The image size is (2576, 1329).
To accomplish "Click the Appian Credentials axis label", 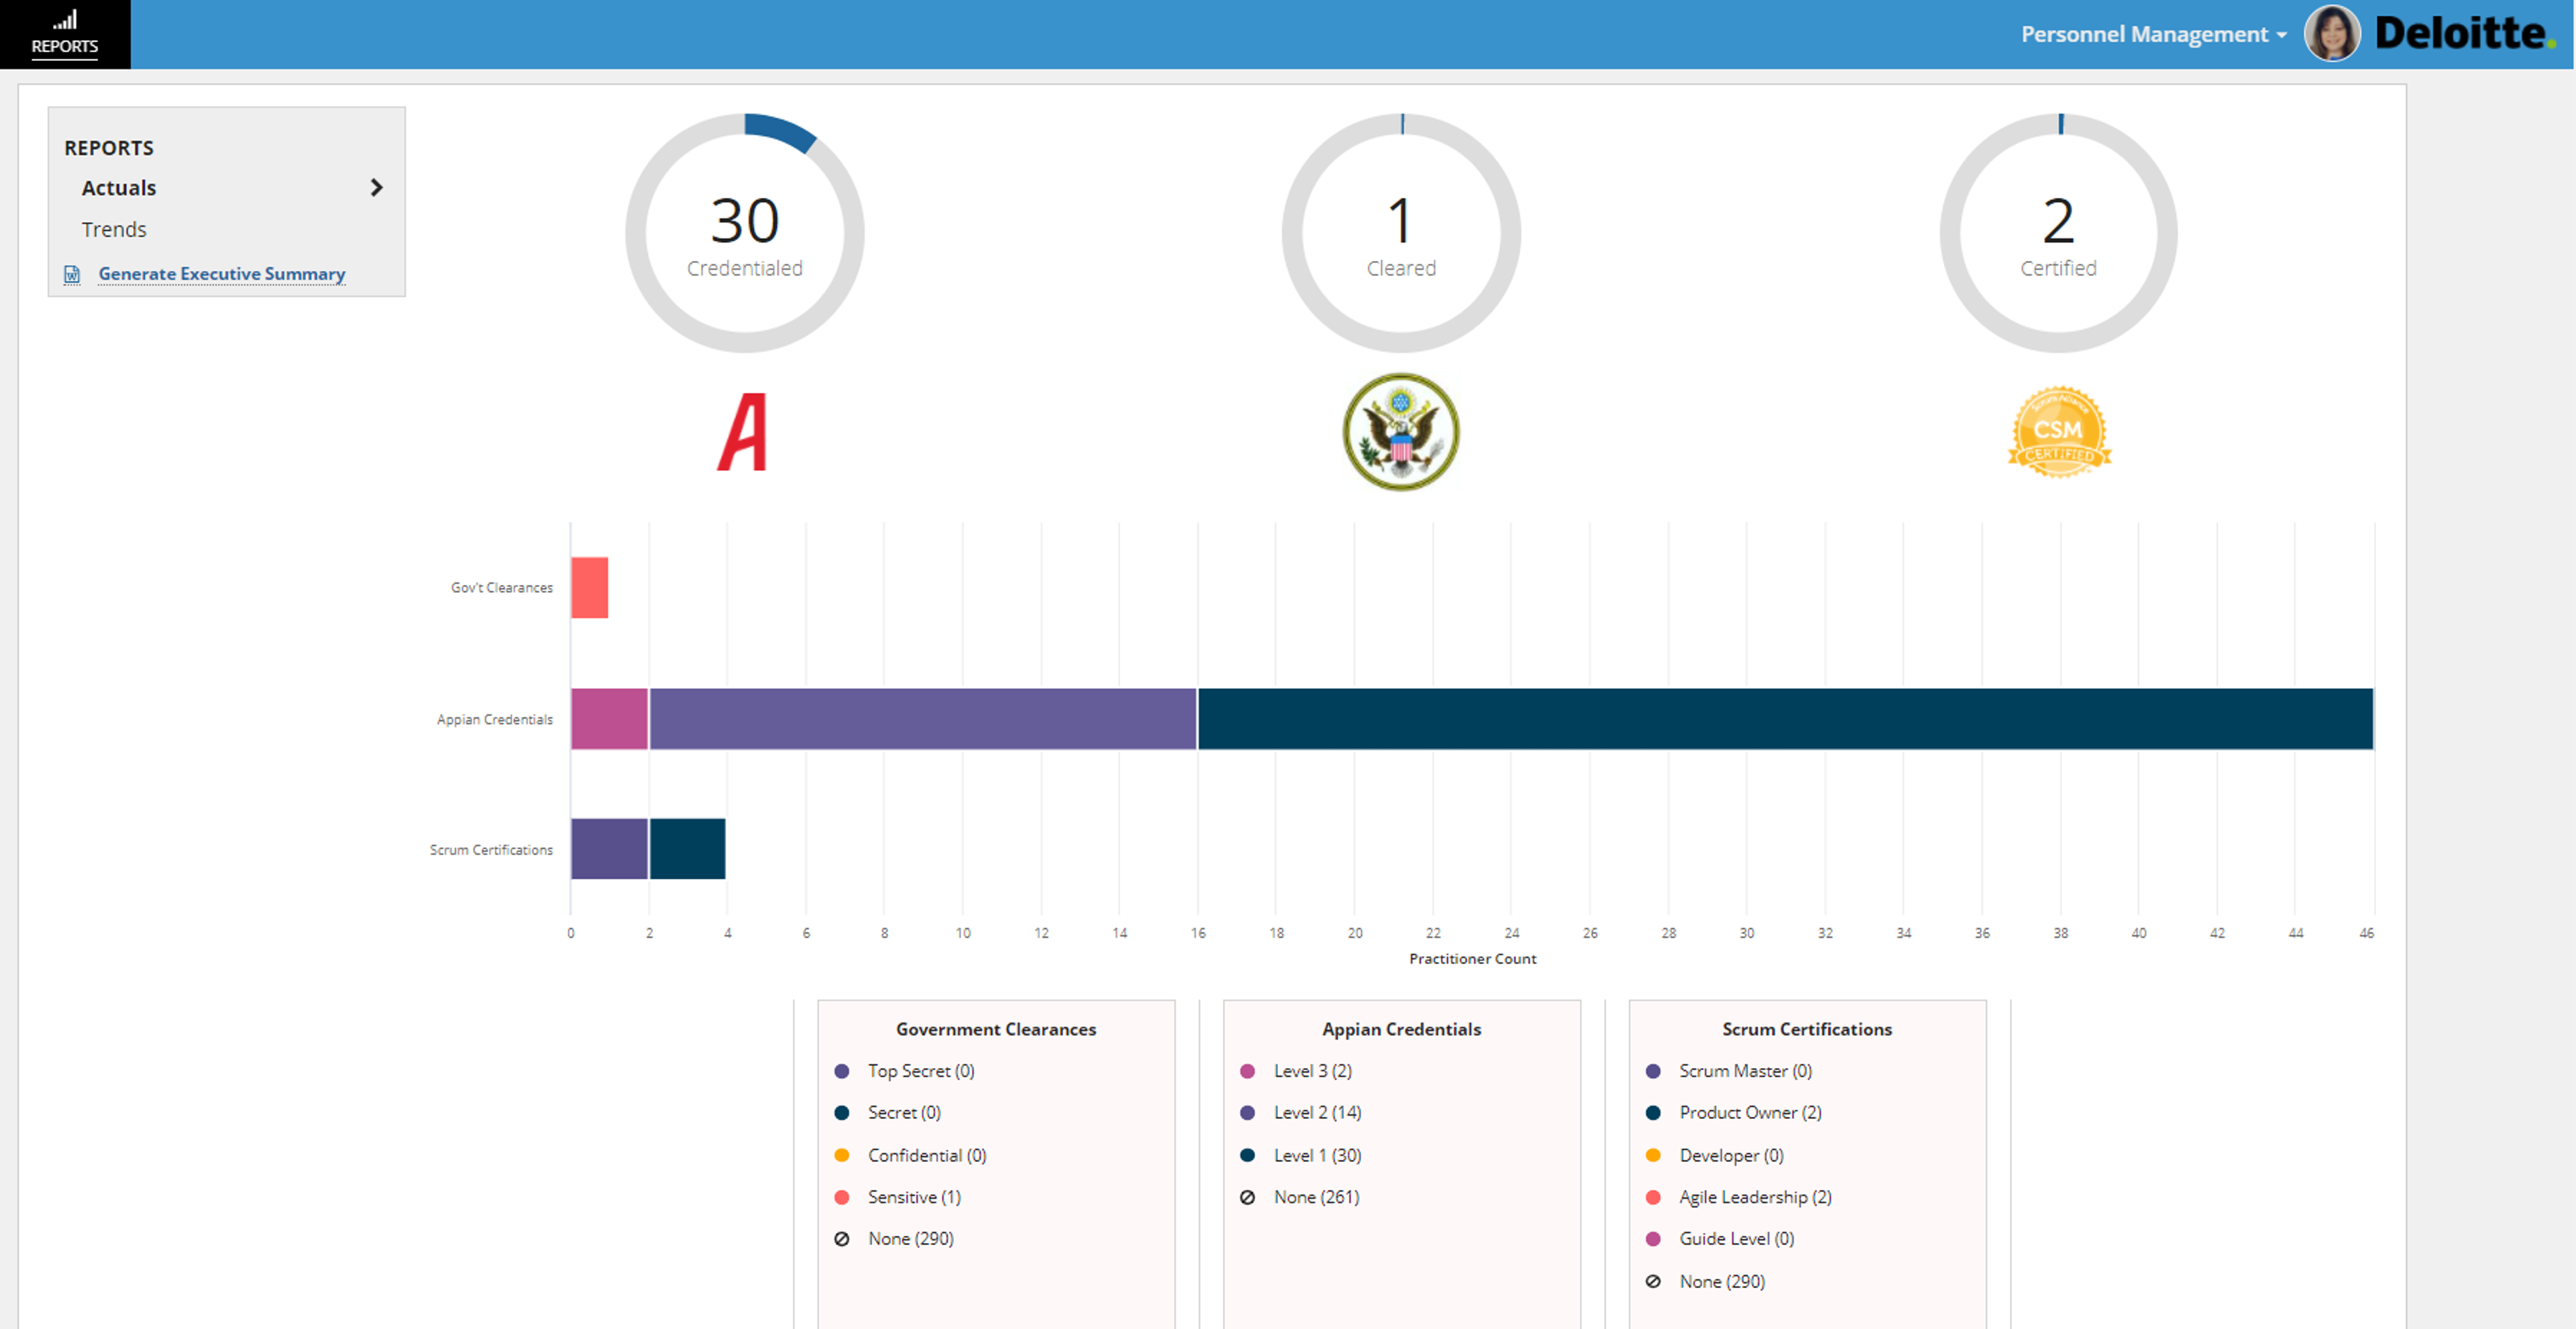I will tap(494, 719).
